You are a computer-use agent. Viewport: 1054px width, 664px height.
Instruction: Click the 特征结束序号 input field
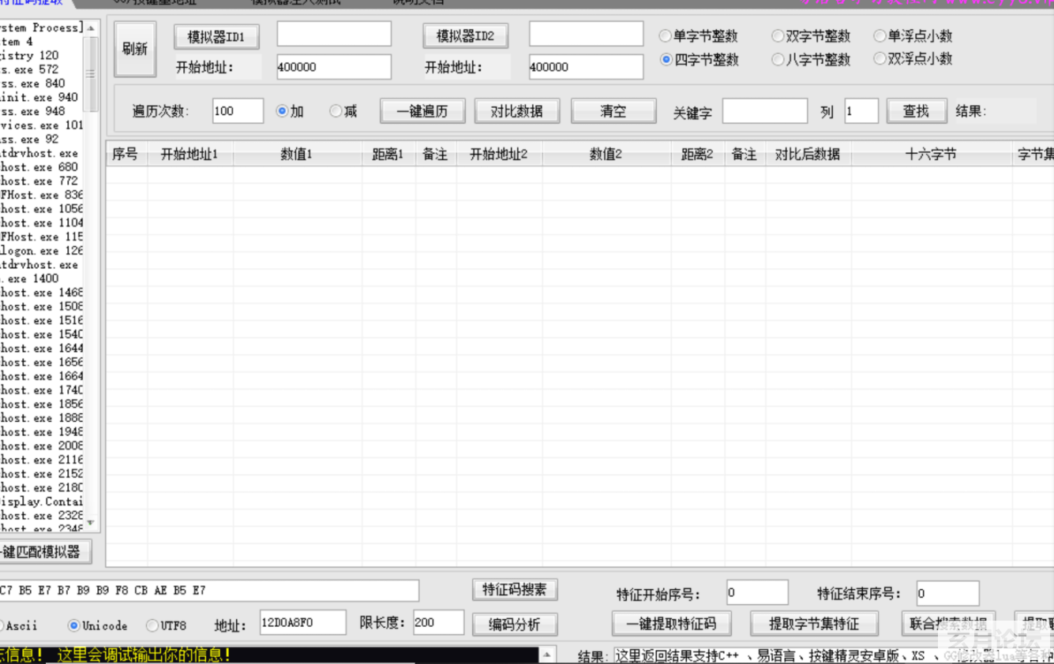[948, 592]
